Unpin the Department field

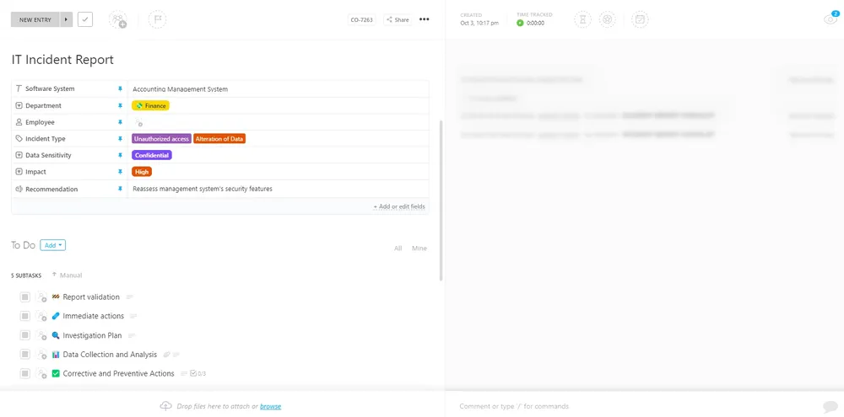click(121, 106)
